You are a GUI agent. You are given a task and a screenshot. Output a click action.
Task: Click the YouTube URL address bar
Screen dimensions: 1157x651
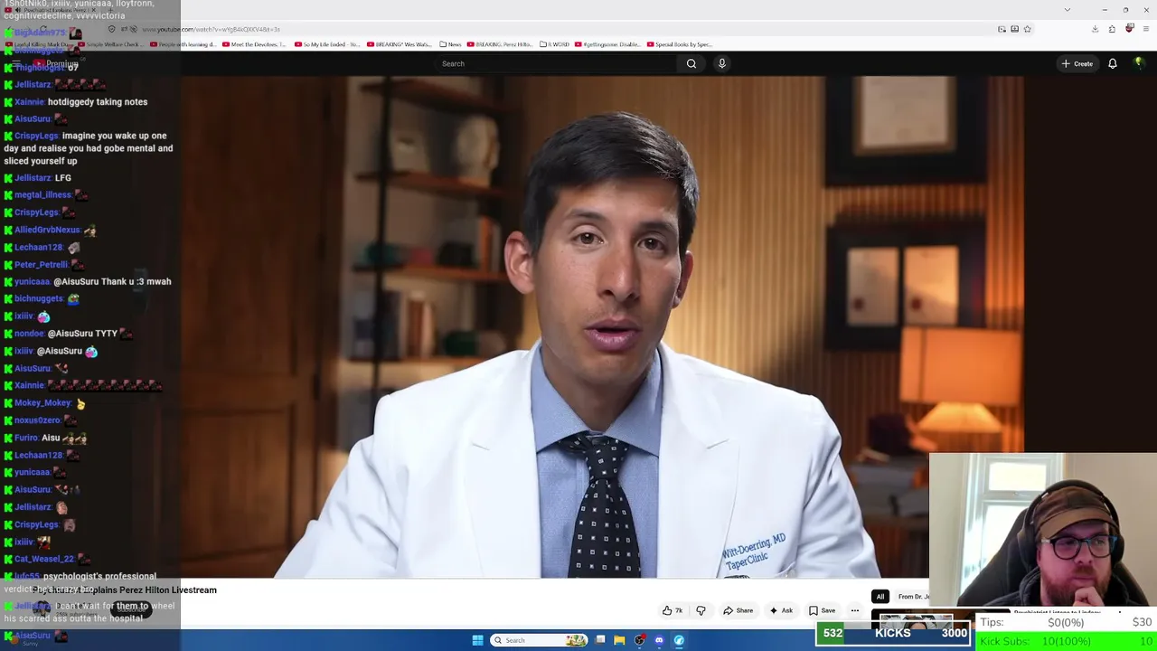pos(569,29)
